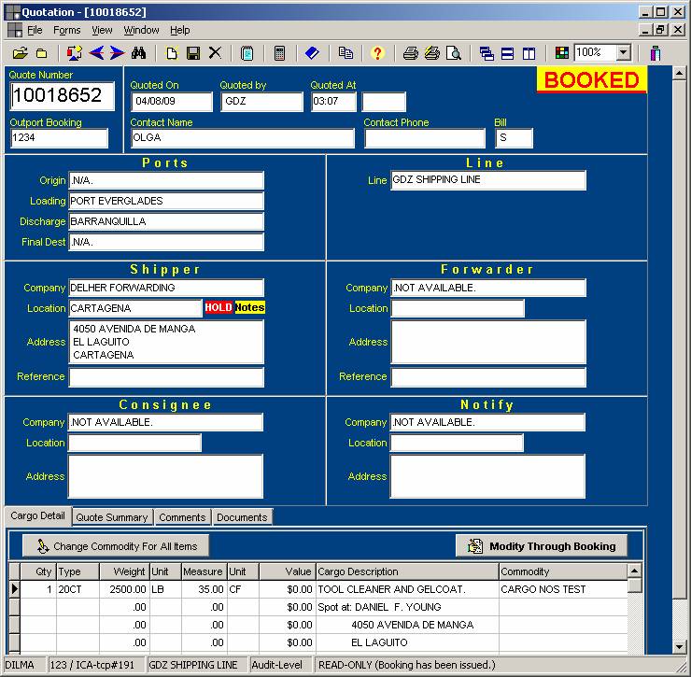Click the yellow Notes label in Shipper
The height and width of the screenshot is (677, 691).
point(249,307)
